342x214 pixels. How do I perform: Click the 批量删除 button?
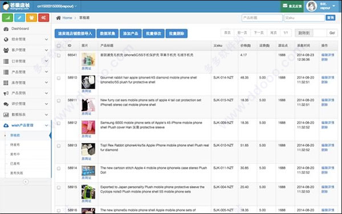click(177, 34)
